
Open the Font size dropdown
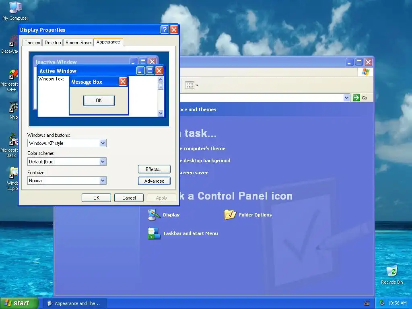(103, 181)
